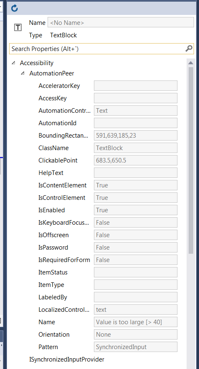The image size is (199, 369).
Task: Select the AutomationId value field
Action: 136,123
